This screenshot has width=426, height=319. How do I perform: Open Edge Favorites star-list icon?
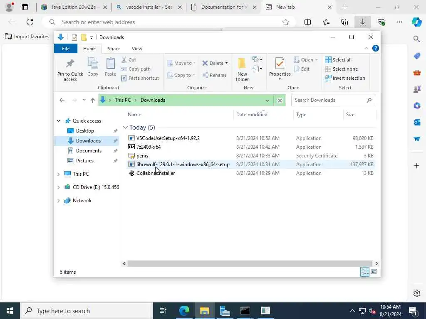point(326,22)
